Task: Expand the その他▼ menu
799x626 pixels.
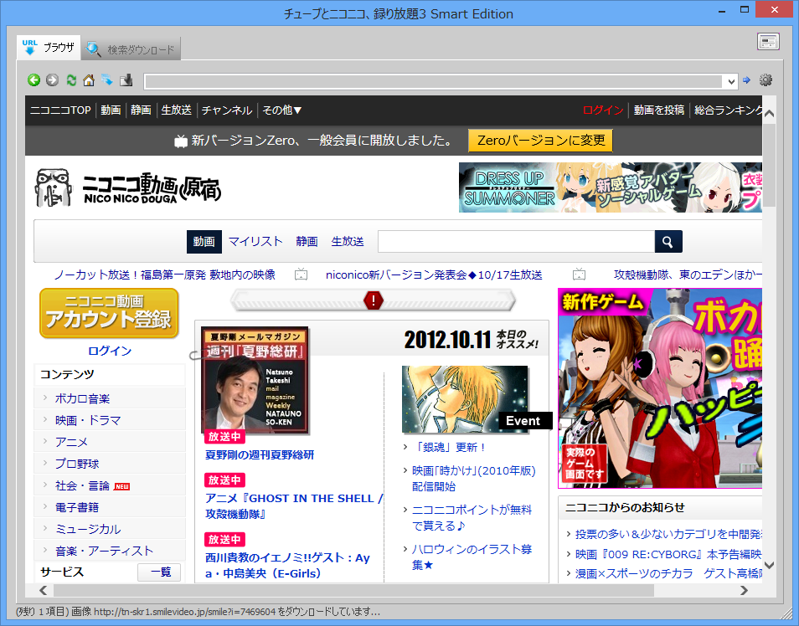Action: 281,110
